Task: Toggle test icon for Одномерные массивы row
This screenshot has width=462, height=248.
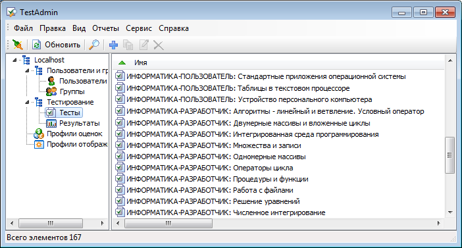Action: click(x=119, y=157)
